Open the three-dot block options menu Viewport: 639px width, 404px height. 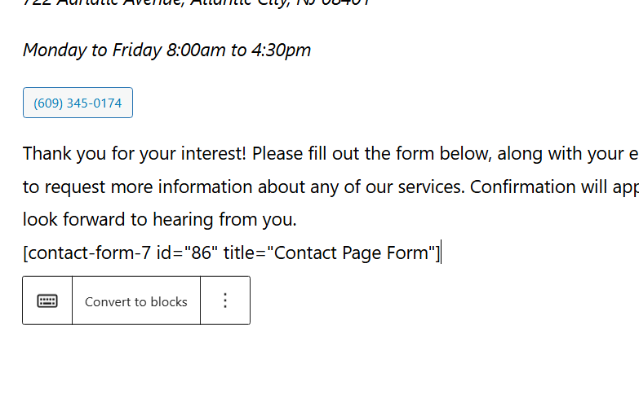225,301
